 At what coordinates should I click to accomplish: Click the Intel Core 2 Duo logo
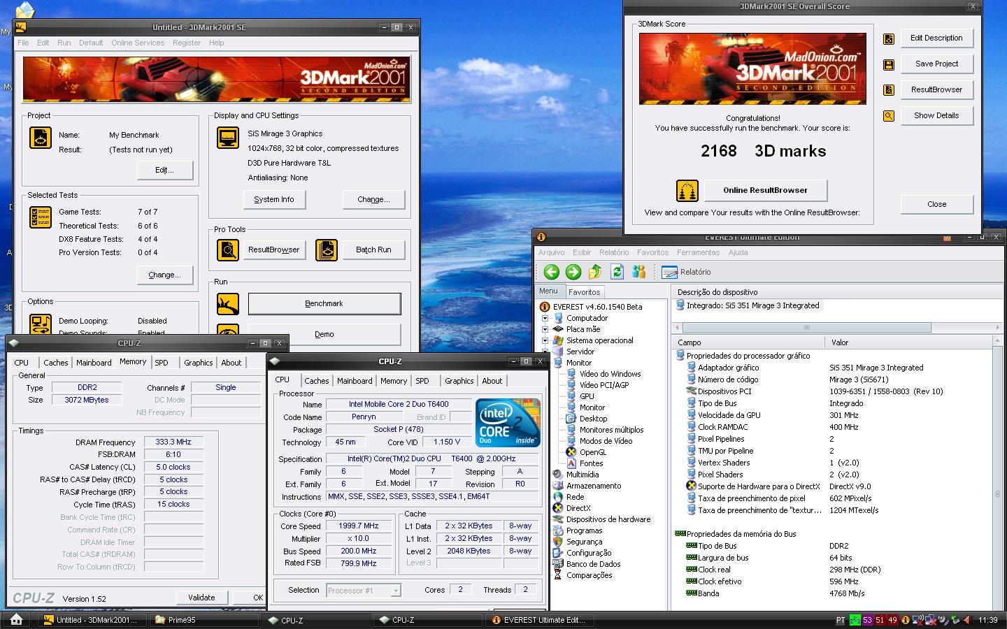[508, 423]
